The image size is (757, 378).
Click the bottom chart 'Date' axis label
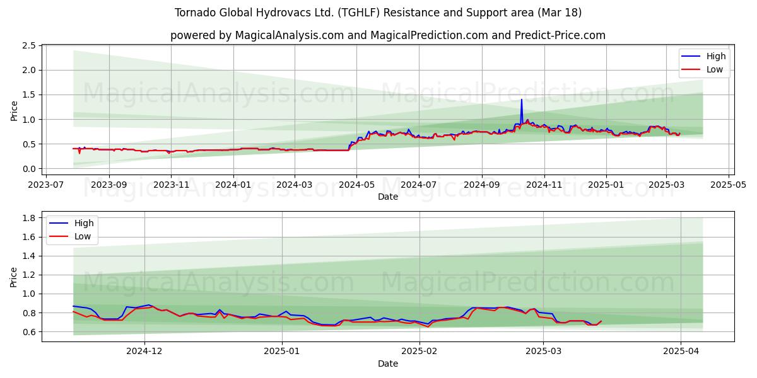[x=388, y=364]
